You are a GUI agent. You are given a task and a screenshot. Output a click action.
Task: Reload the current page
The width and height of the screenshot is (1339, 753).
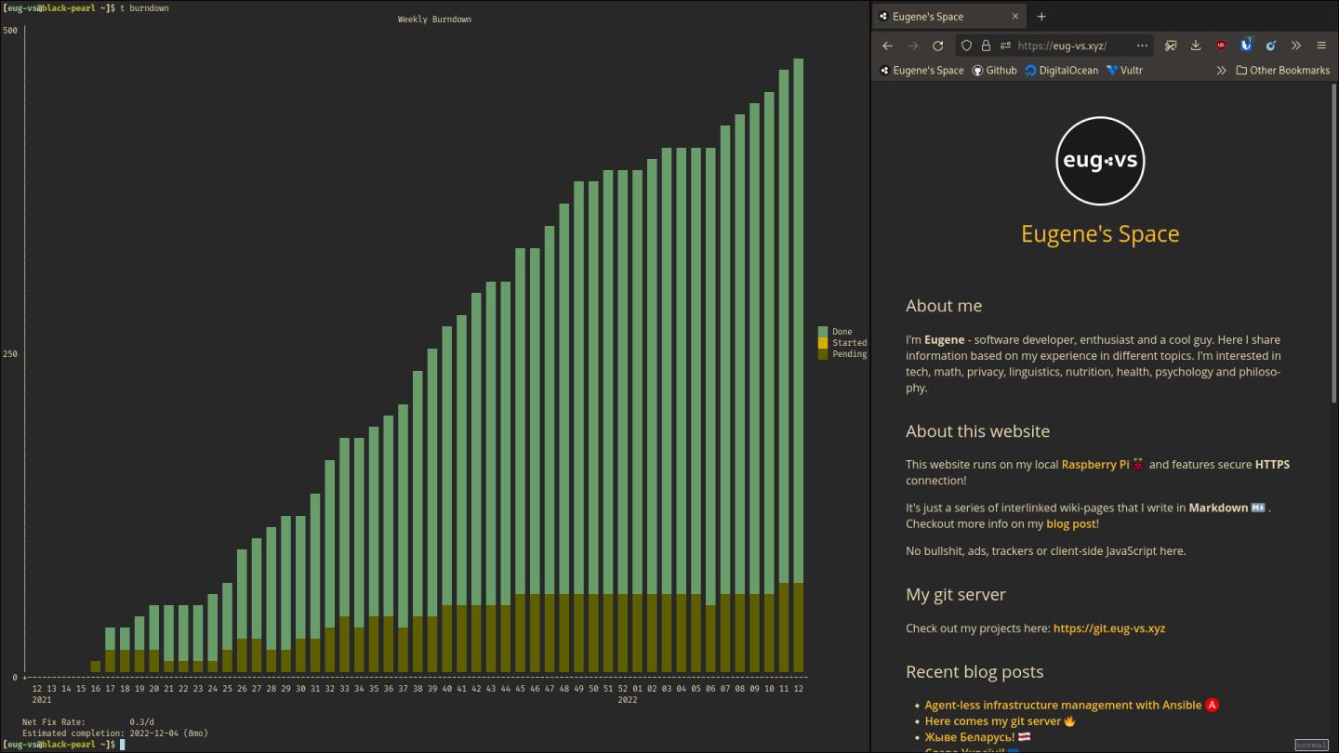tap(937, 45)
